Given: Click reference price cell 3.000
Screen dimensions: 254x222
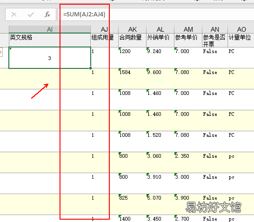Looking at the screenshot, I should pyautogui.click(x=188, y=183).
